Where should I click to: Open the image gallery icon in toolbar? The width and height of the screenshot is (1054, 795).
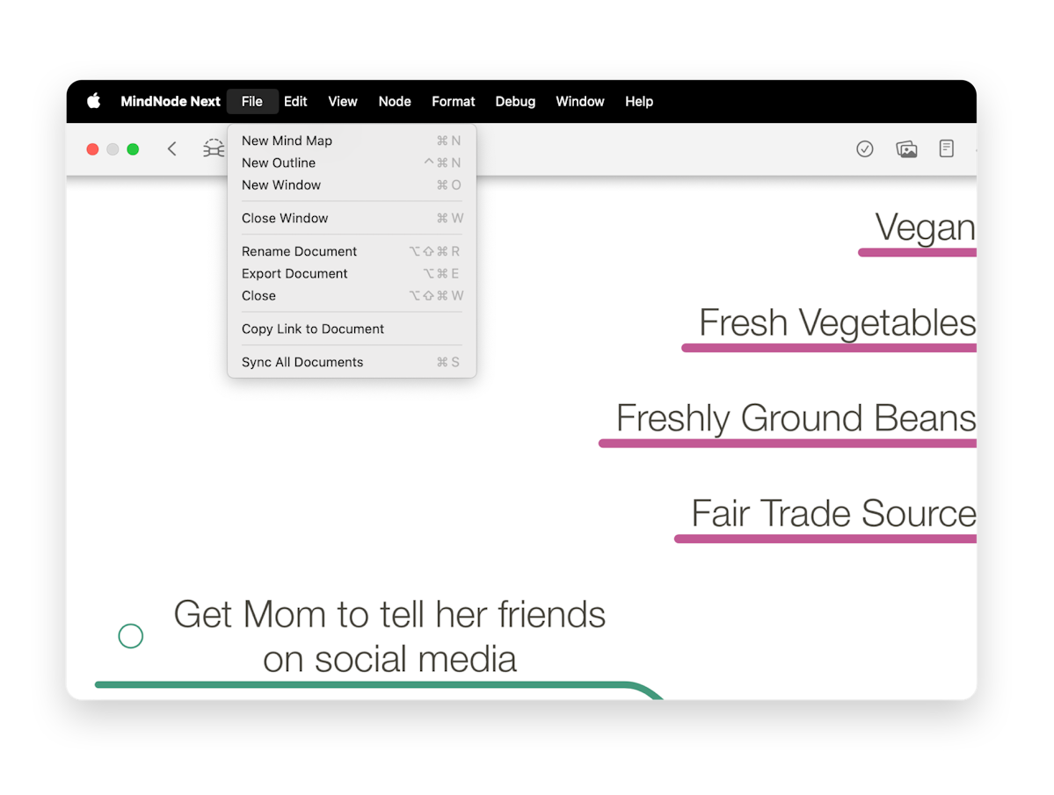(906, 149)
